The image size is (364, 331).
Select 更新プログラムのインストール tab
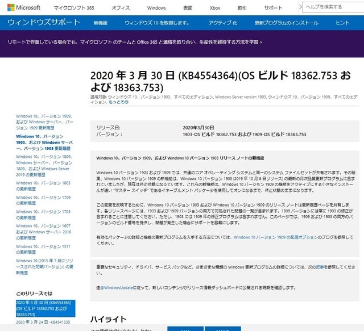coord(286,23)
